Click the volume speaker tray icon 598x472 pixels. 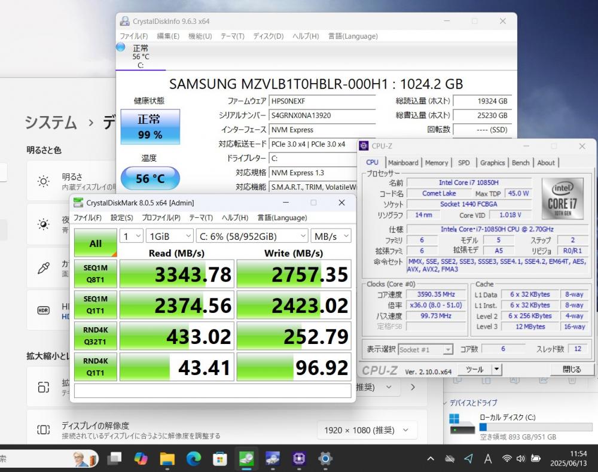pos(521,459)
